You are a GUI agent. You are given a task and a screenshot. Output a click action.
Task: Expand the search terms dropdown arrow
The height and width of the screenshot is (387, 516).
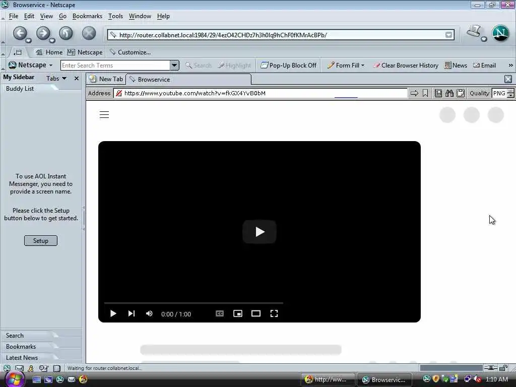(x=174, y=65)
